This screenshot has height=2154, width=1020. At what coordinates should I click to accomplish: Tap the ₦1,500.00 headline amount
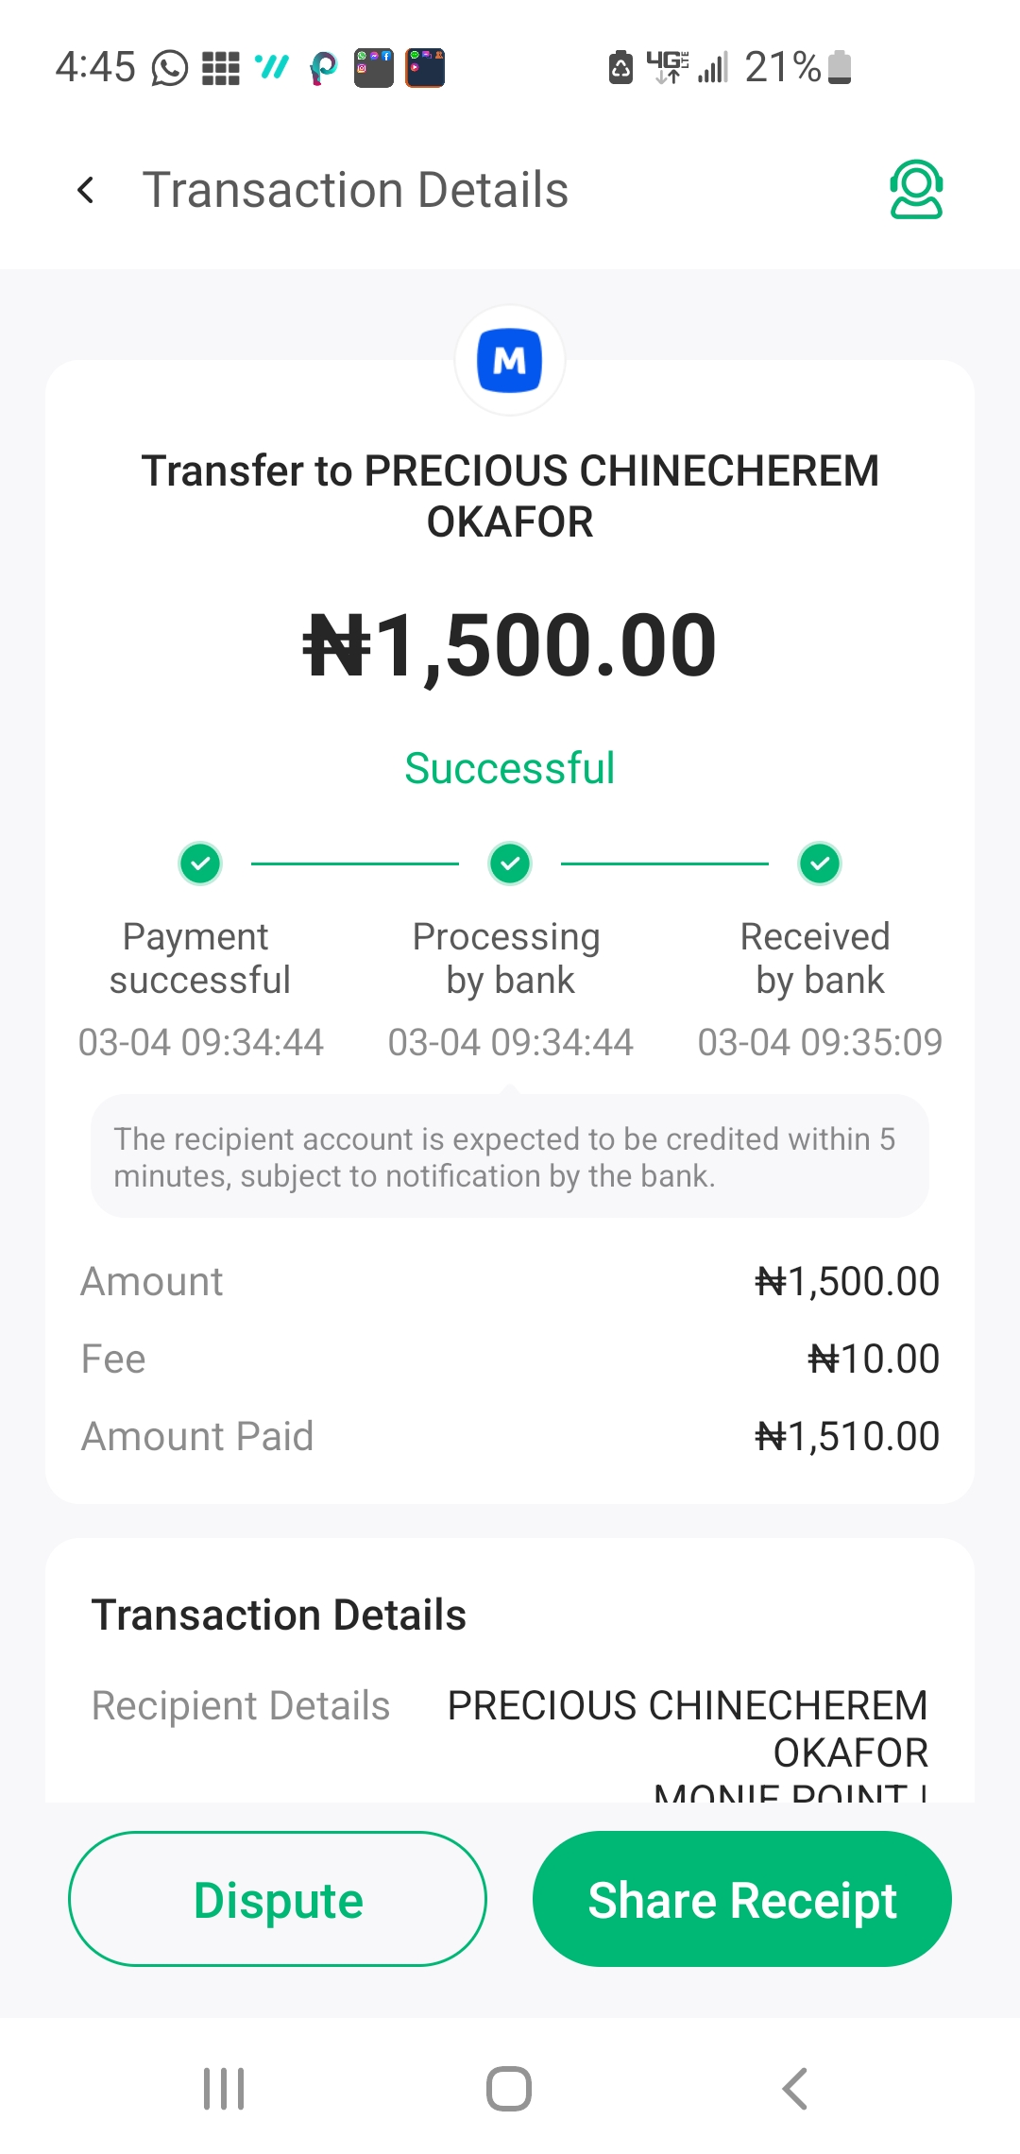pyautogui.click(x=510, y=646)
